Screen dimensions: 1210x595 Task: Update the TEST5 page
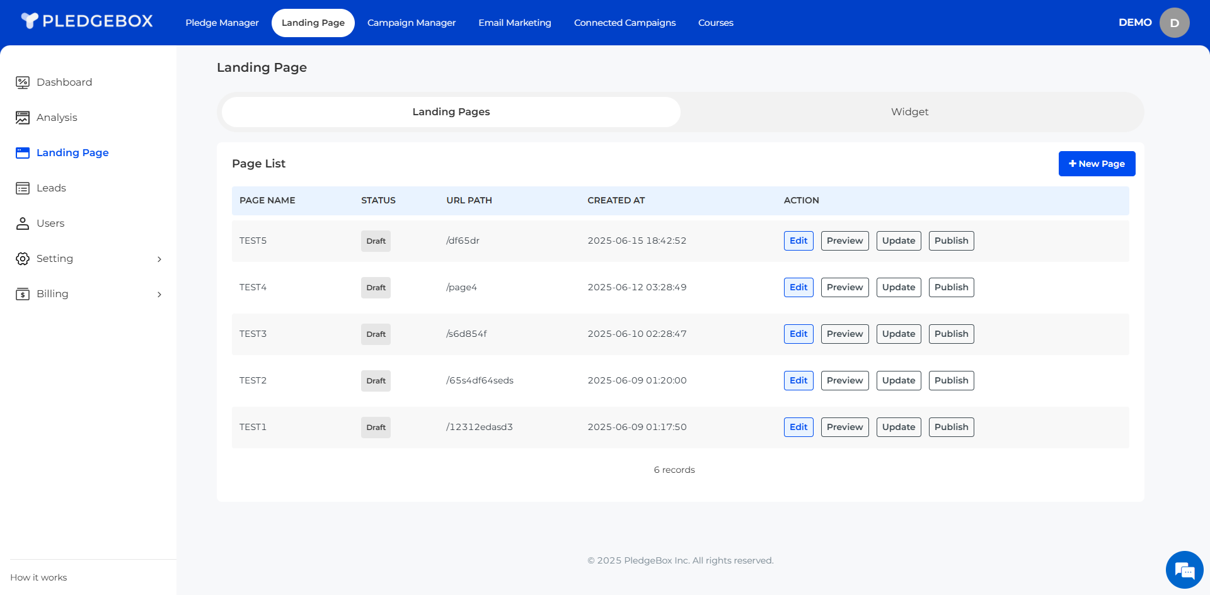point(899,241)
